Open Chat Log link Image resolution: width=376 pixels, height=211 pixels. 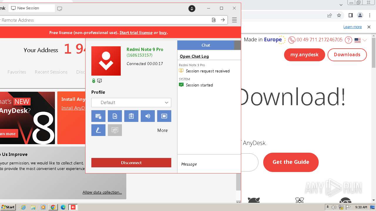pyautogui.click(x=194, y=56)
